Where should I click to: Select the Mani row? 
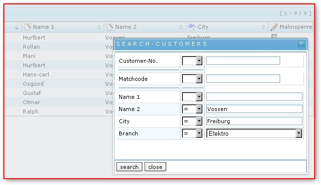tap(59, 56)
